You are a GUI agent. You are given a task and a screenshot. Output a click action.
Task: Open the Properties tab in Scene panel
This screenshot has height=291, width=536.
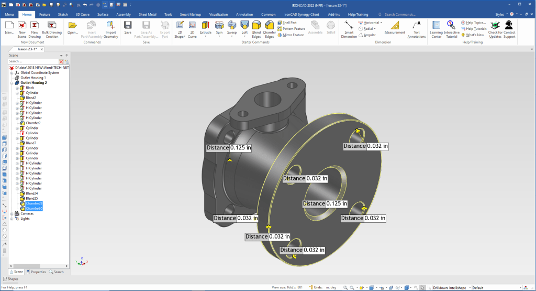(37, 272)
